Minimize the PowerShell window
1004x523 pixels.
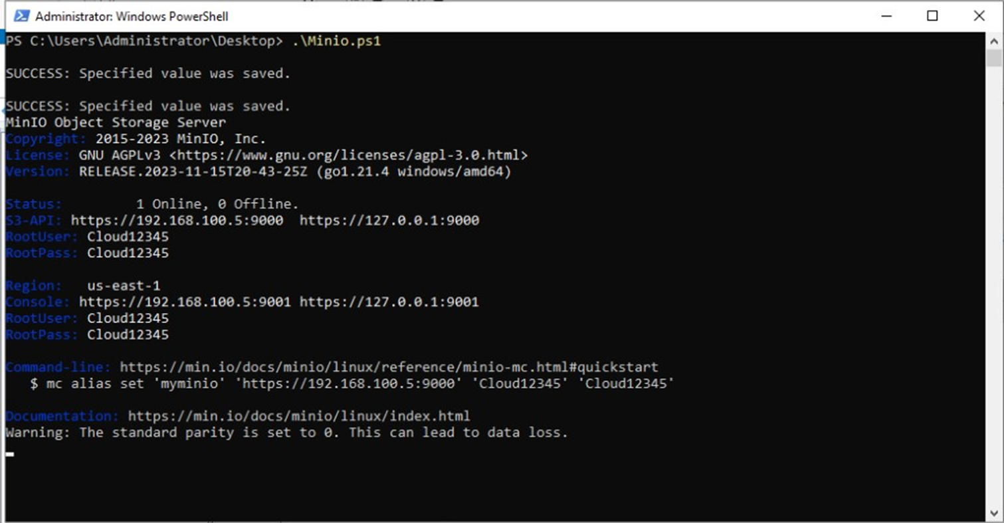886,16
